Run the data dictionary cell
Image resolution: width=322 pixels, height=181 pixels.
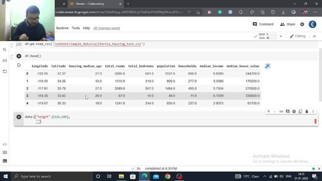(19, 117)
